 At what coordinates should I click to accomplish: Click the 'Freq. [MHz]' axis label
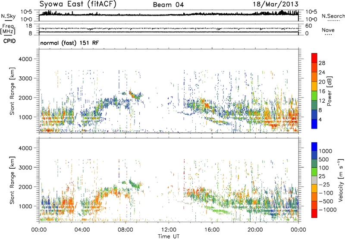(x=8, y=29)
